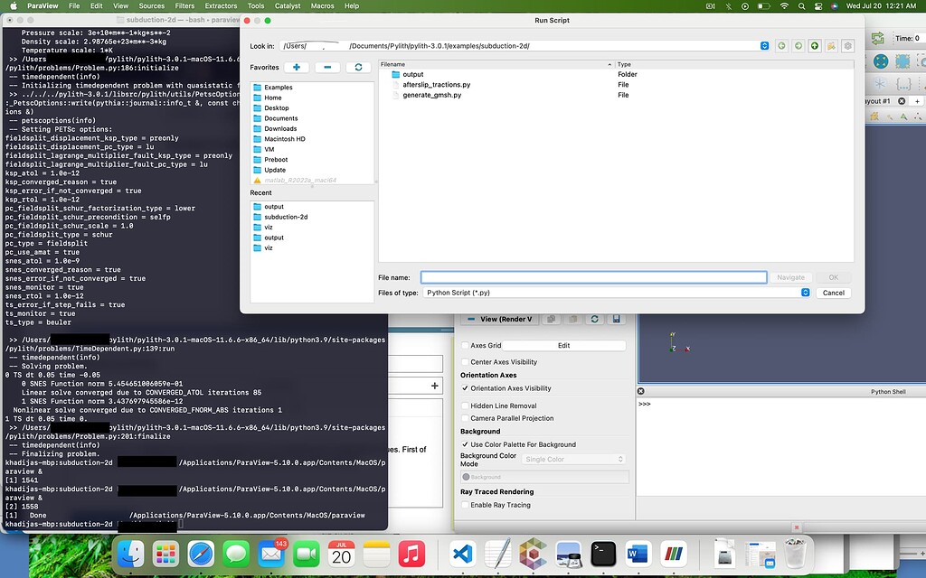
Task: Enable the Axes Grid checkbox
Action: click(466, 346)
